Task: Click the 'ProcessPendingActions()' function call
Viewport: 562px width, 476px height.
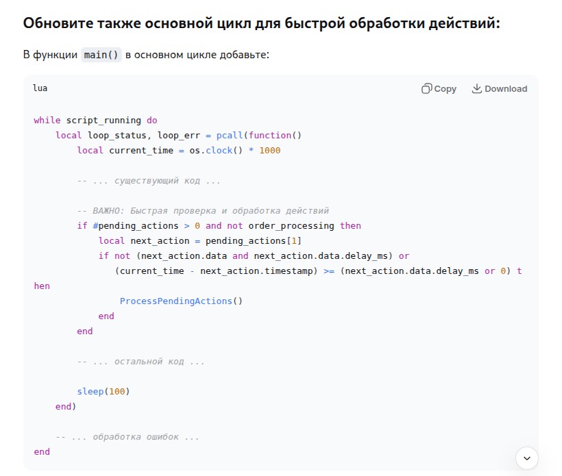Action: click(181, 301)
